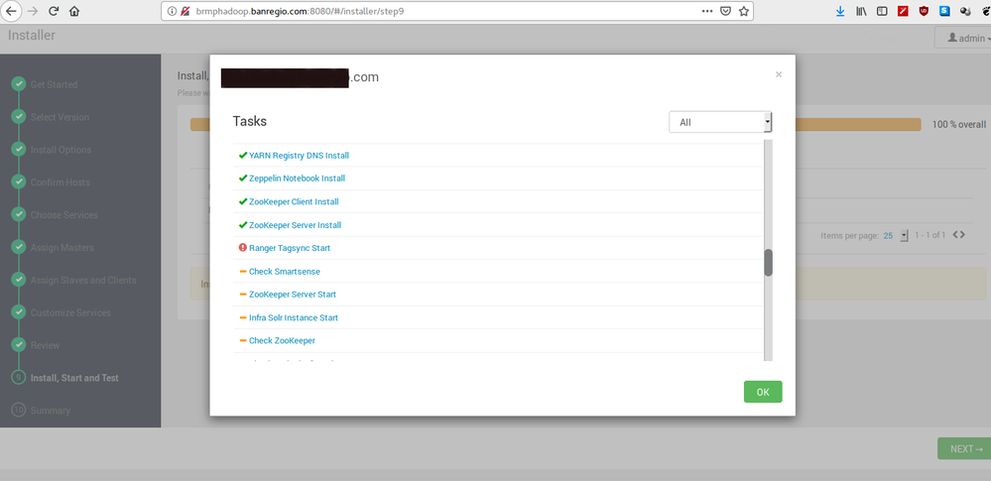Open the ZooKeeper Server Install task
991x481 pixels.
pyautogui.click(x=296, y=225)
